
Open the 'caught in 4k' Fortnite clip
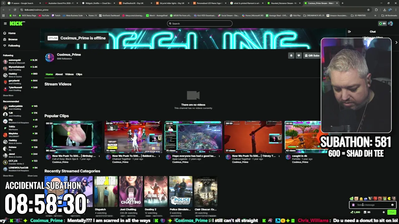click(x=303, y=137)
